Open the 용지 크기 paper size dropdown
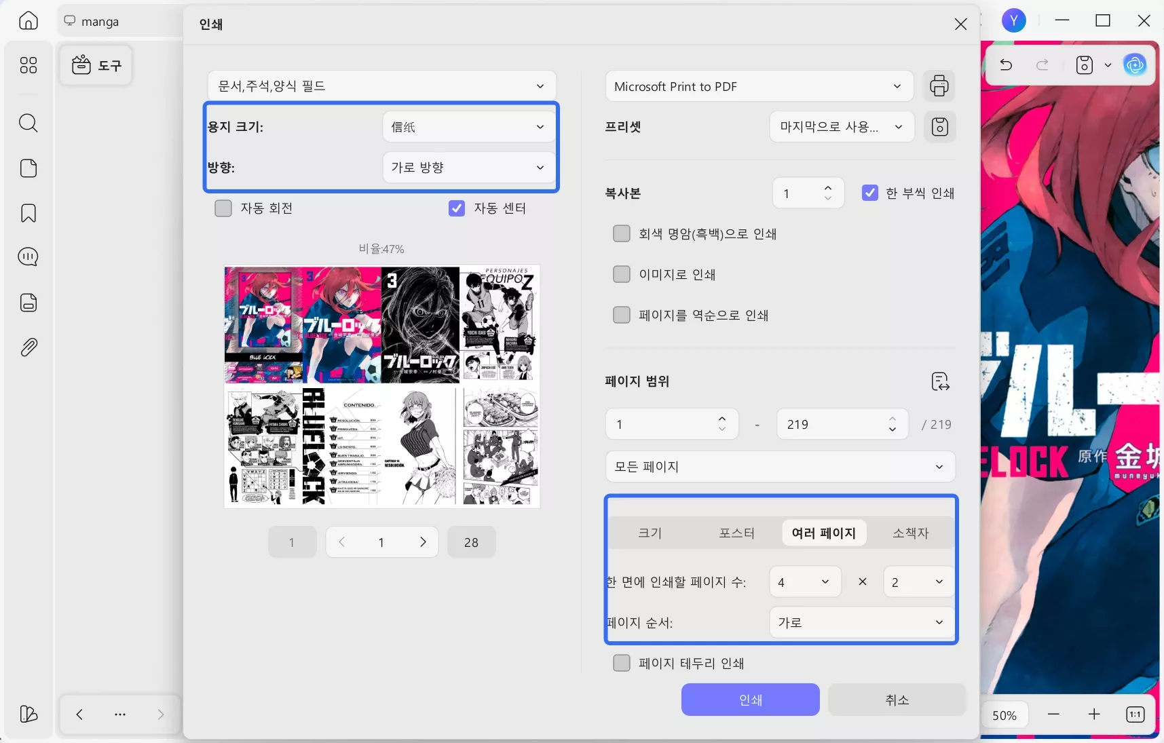 pos(467,126)
